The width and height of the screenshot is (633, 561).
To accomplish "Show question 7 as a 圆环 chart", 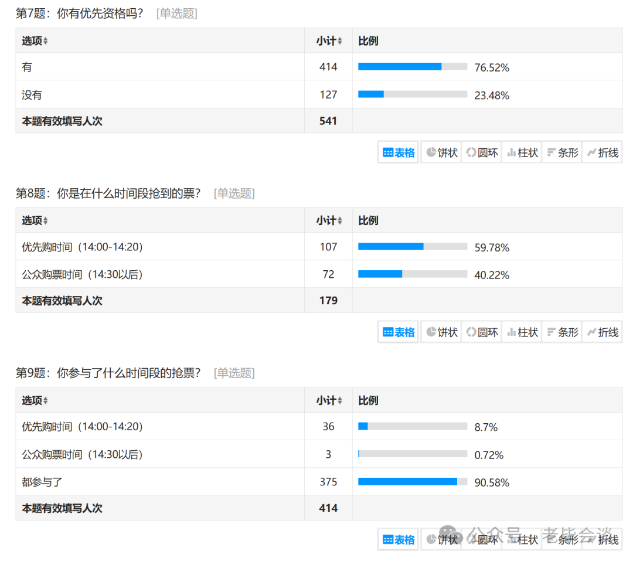I will pyautogui.click(x=482, y=152).
